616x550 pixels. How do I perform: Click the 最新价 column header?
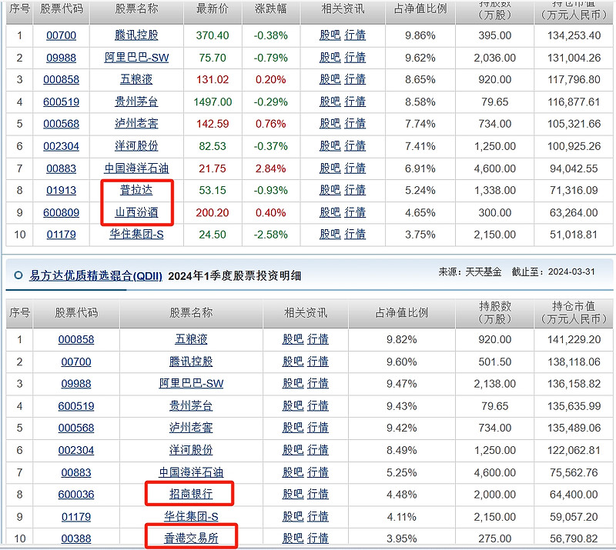[x=213, y=8]
